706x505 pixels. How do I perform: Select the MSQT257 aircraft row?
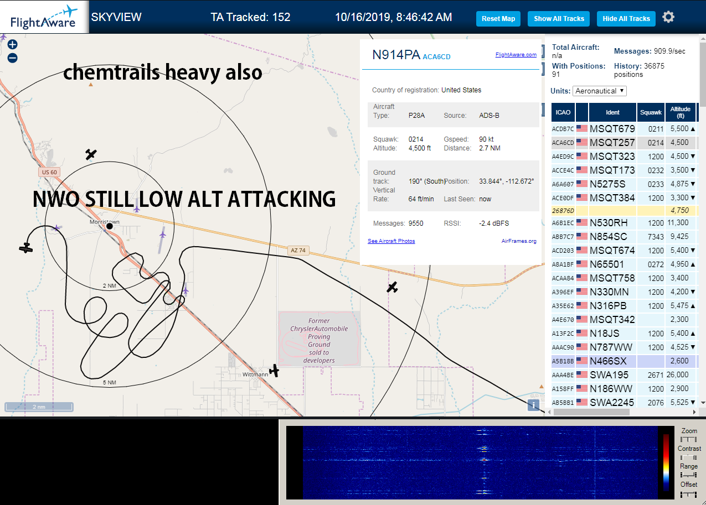click(x=624, y=142)
